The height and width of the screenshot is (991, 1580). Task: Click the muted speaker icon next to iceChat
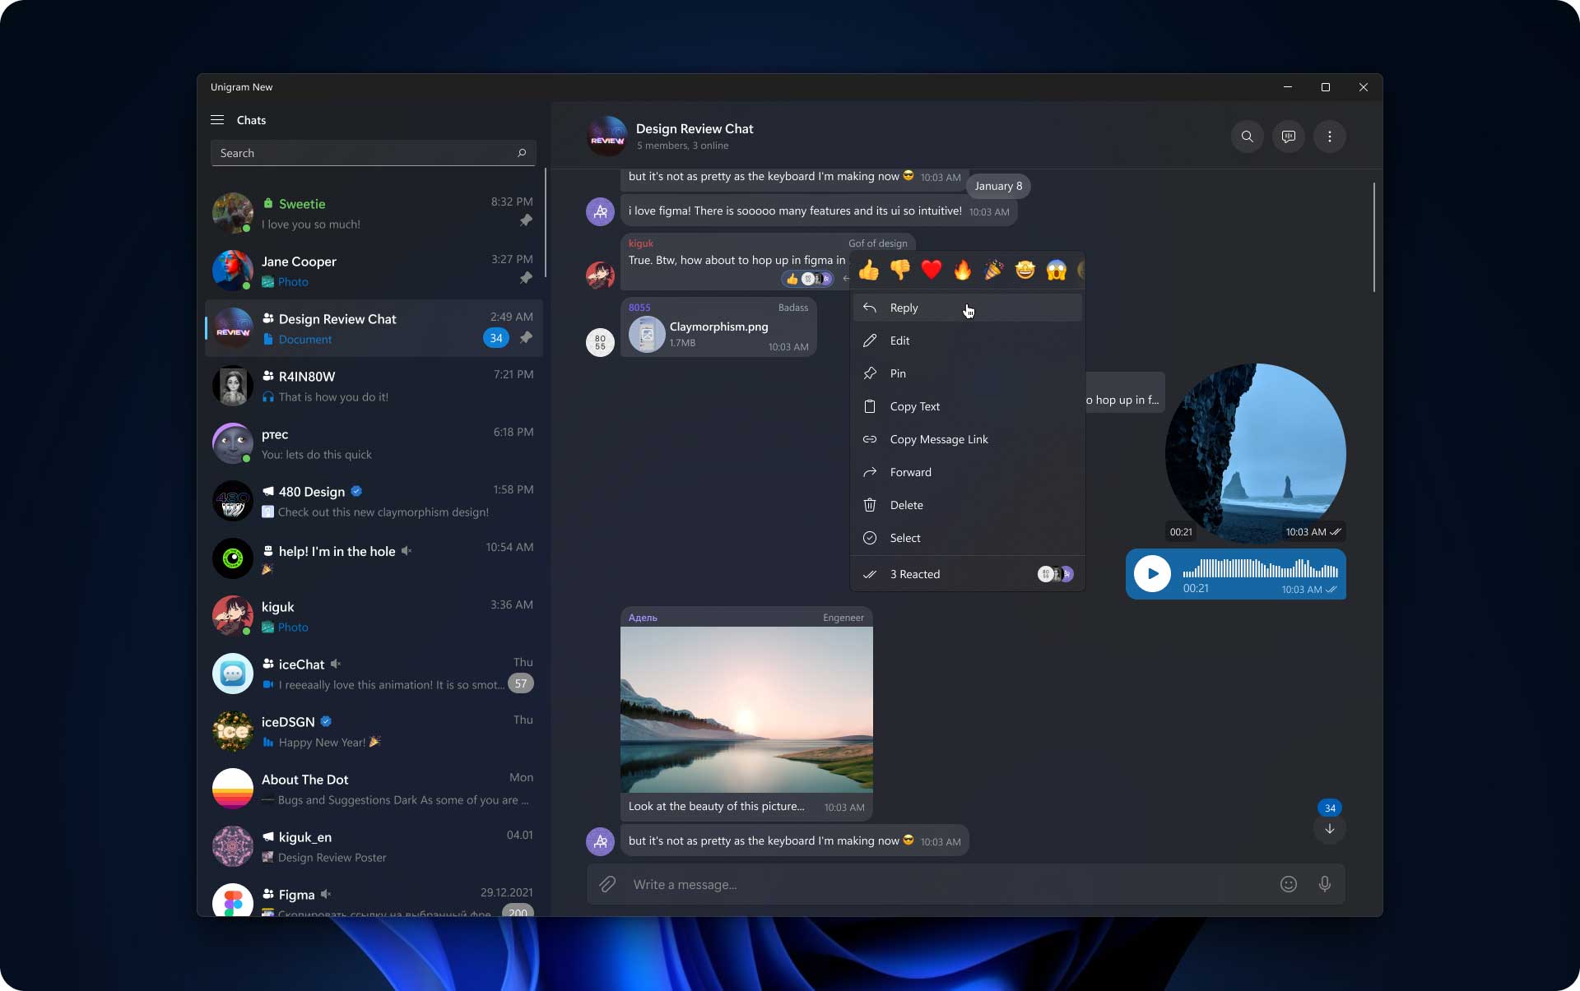click(336, 664)
